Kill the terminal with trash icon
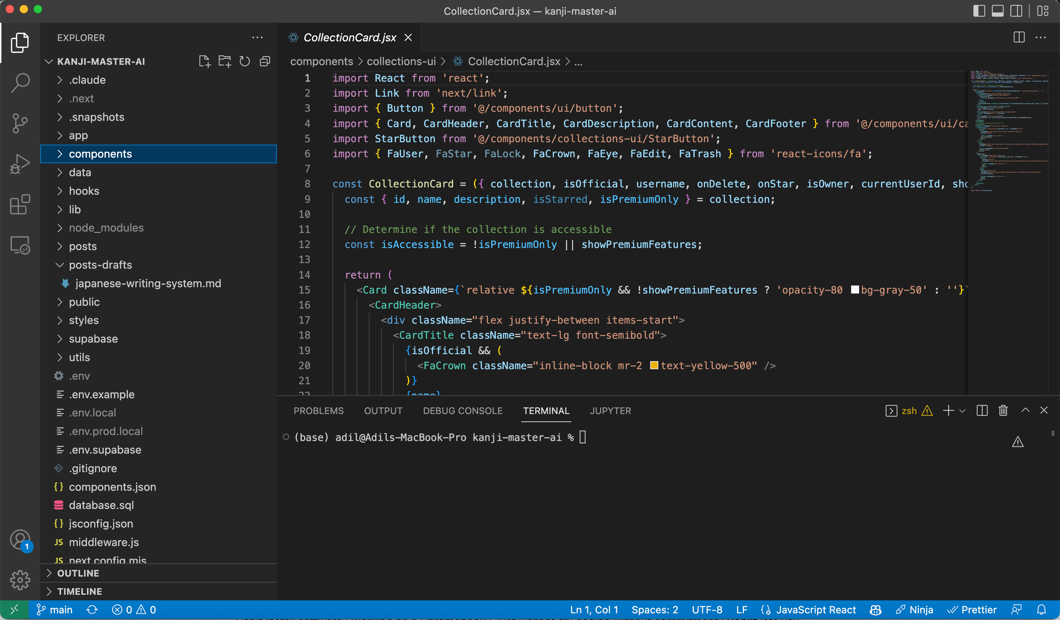 click(1003, 411)
